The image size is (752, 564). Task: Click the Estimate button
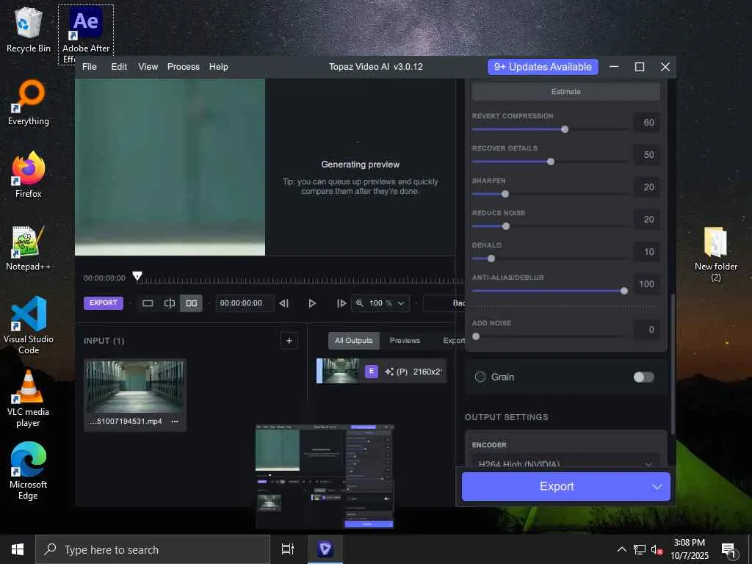pyautogui.click(x=566, y=92)
